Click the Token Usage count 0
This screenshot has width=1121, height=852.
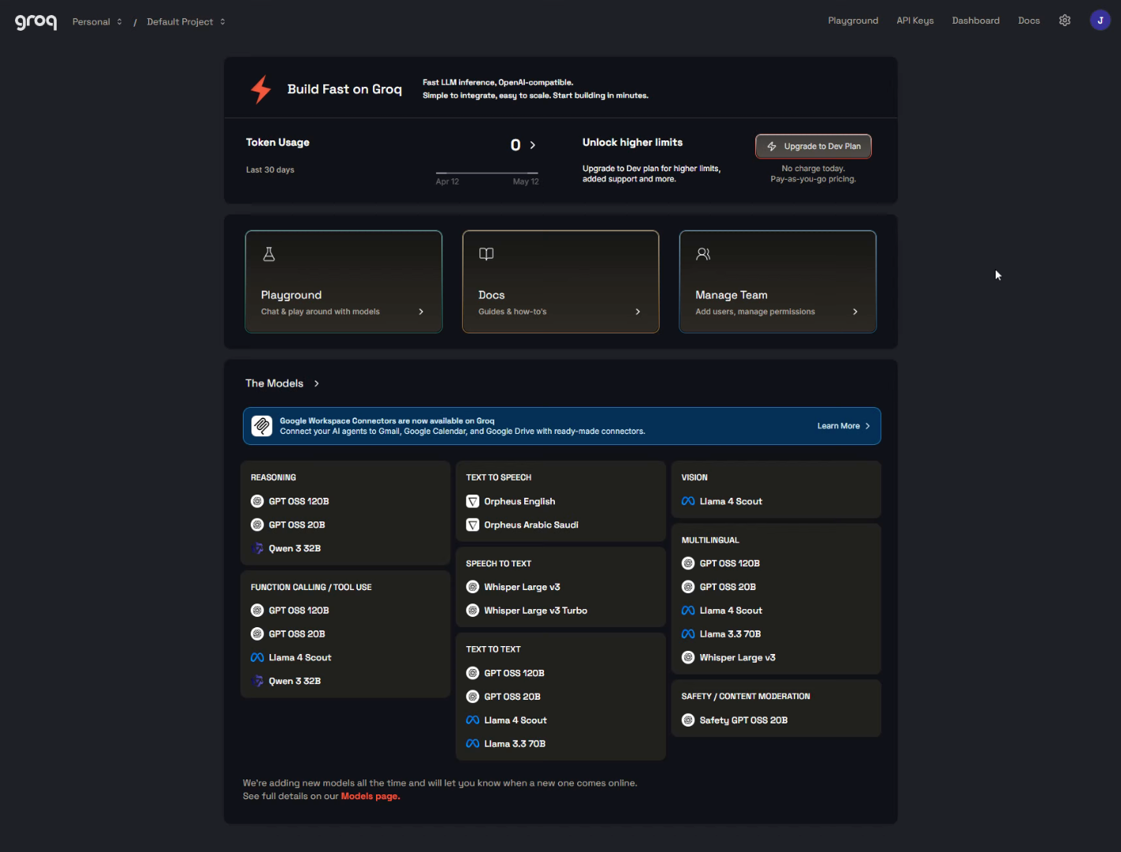pyautogui.click(x=516, y=145)
